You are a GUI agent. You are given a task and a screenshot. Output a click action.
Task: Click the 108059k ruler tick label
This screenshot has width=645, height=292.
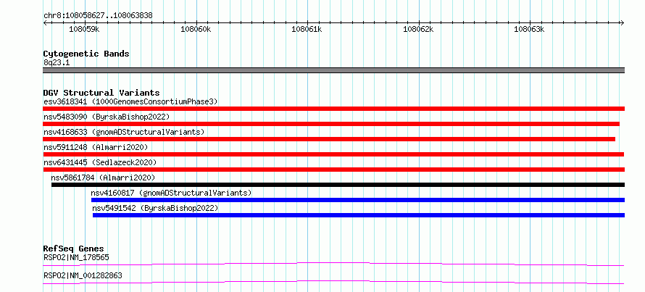click(84, 29)
